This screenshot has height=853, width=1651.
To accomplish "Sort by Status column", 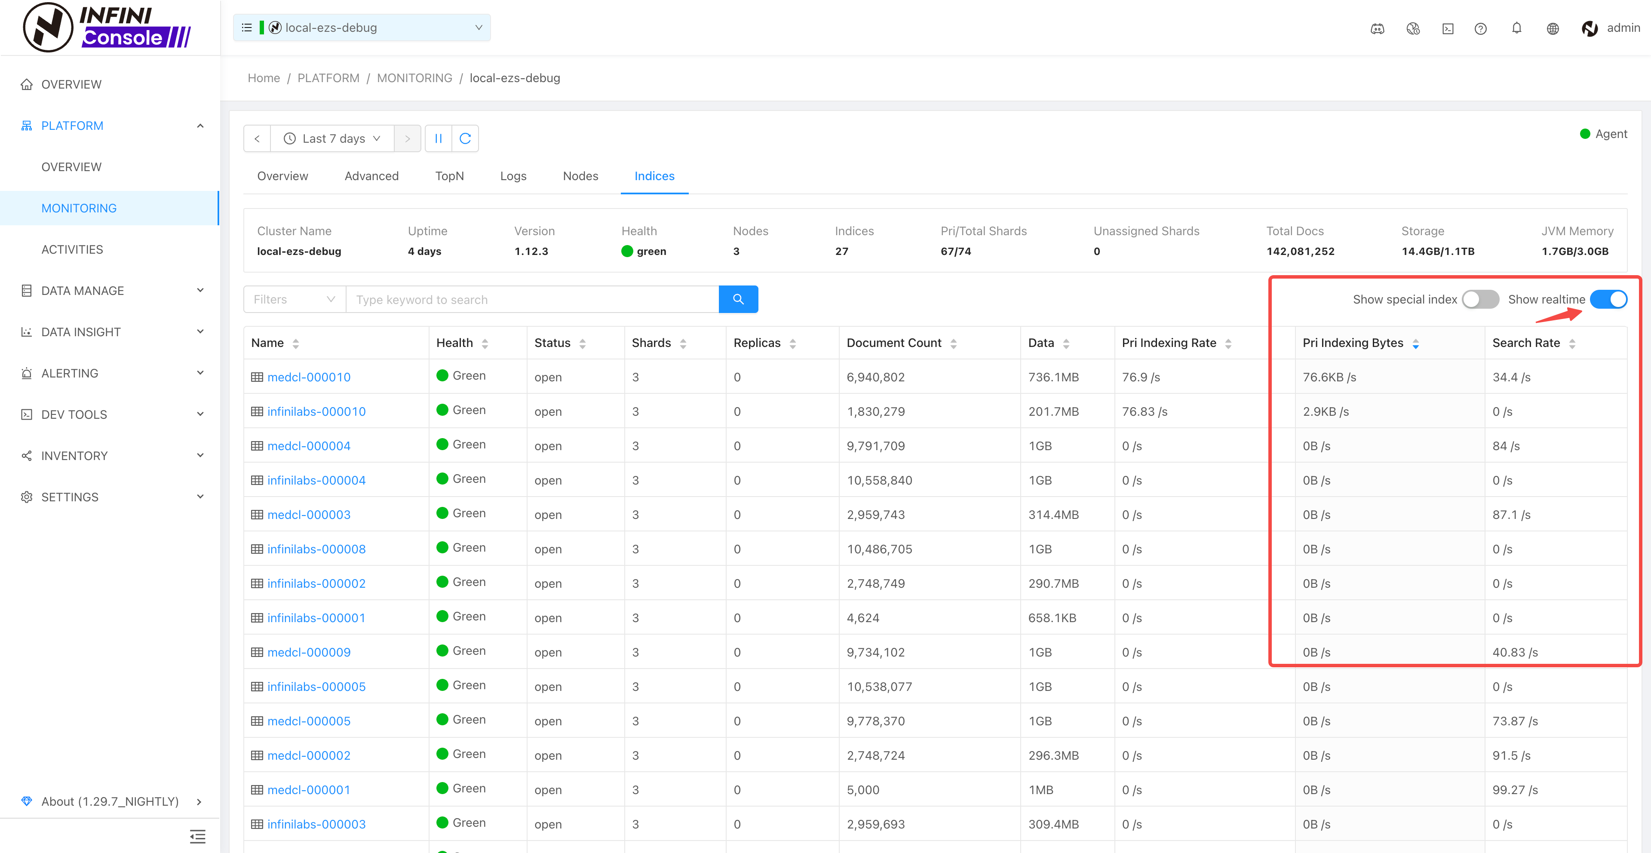I will coord(583,344).
